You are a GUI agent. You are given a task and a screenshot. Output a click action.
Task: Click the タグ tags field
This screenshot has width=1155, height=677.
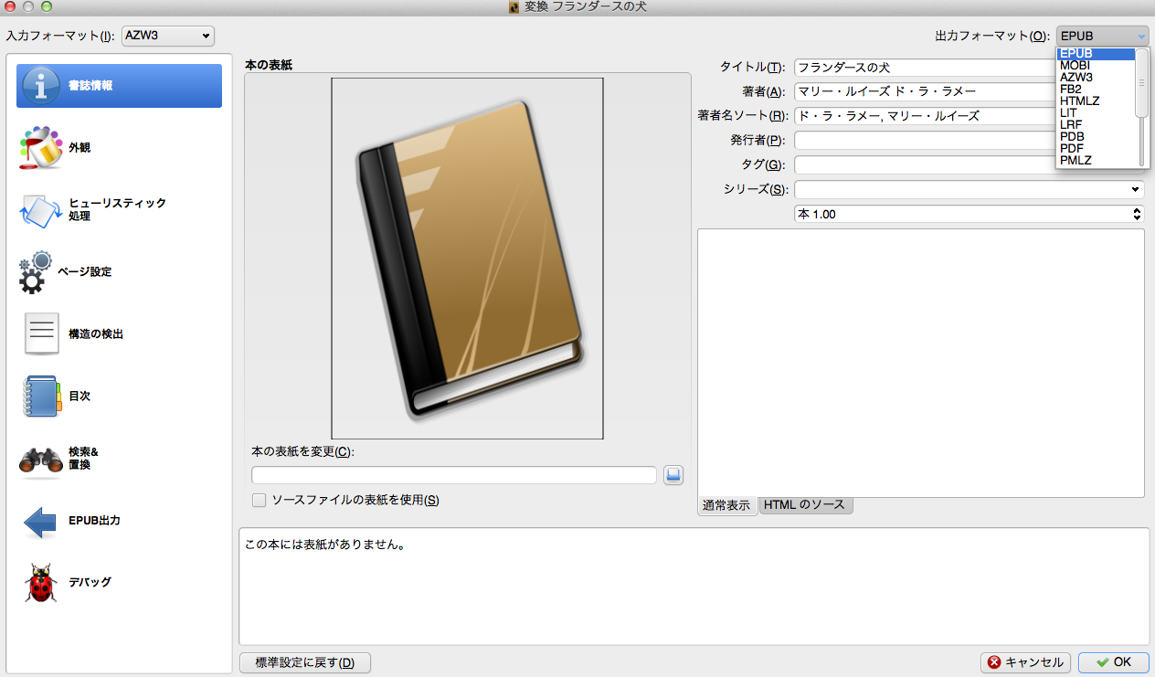click(925, 165)
